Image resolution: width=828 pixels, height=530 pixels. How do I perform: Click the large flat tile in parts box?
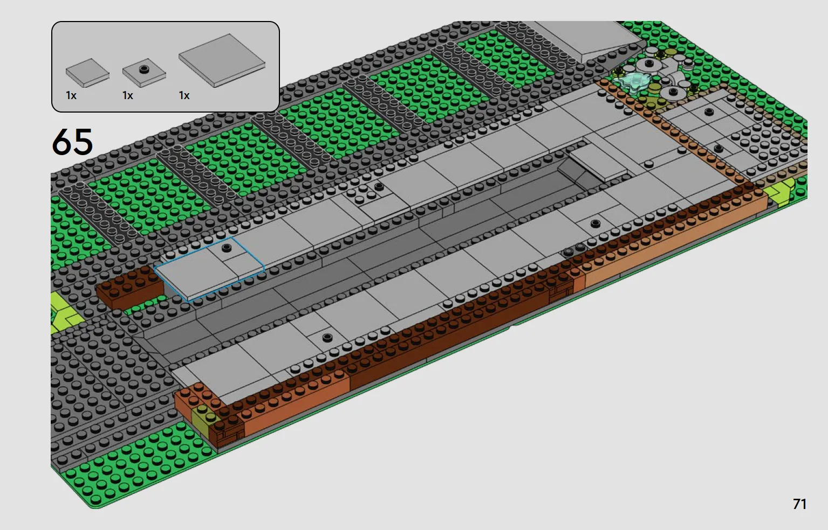click(222, 60)
